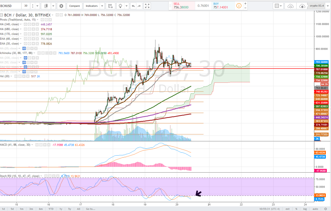Toggle auto scale on the price axis
This screenshot has width=331, height=211.
click(315, 209)
